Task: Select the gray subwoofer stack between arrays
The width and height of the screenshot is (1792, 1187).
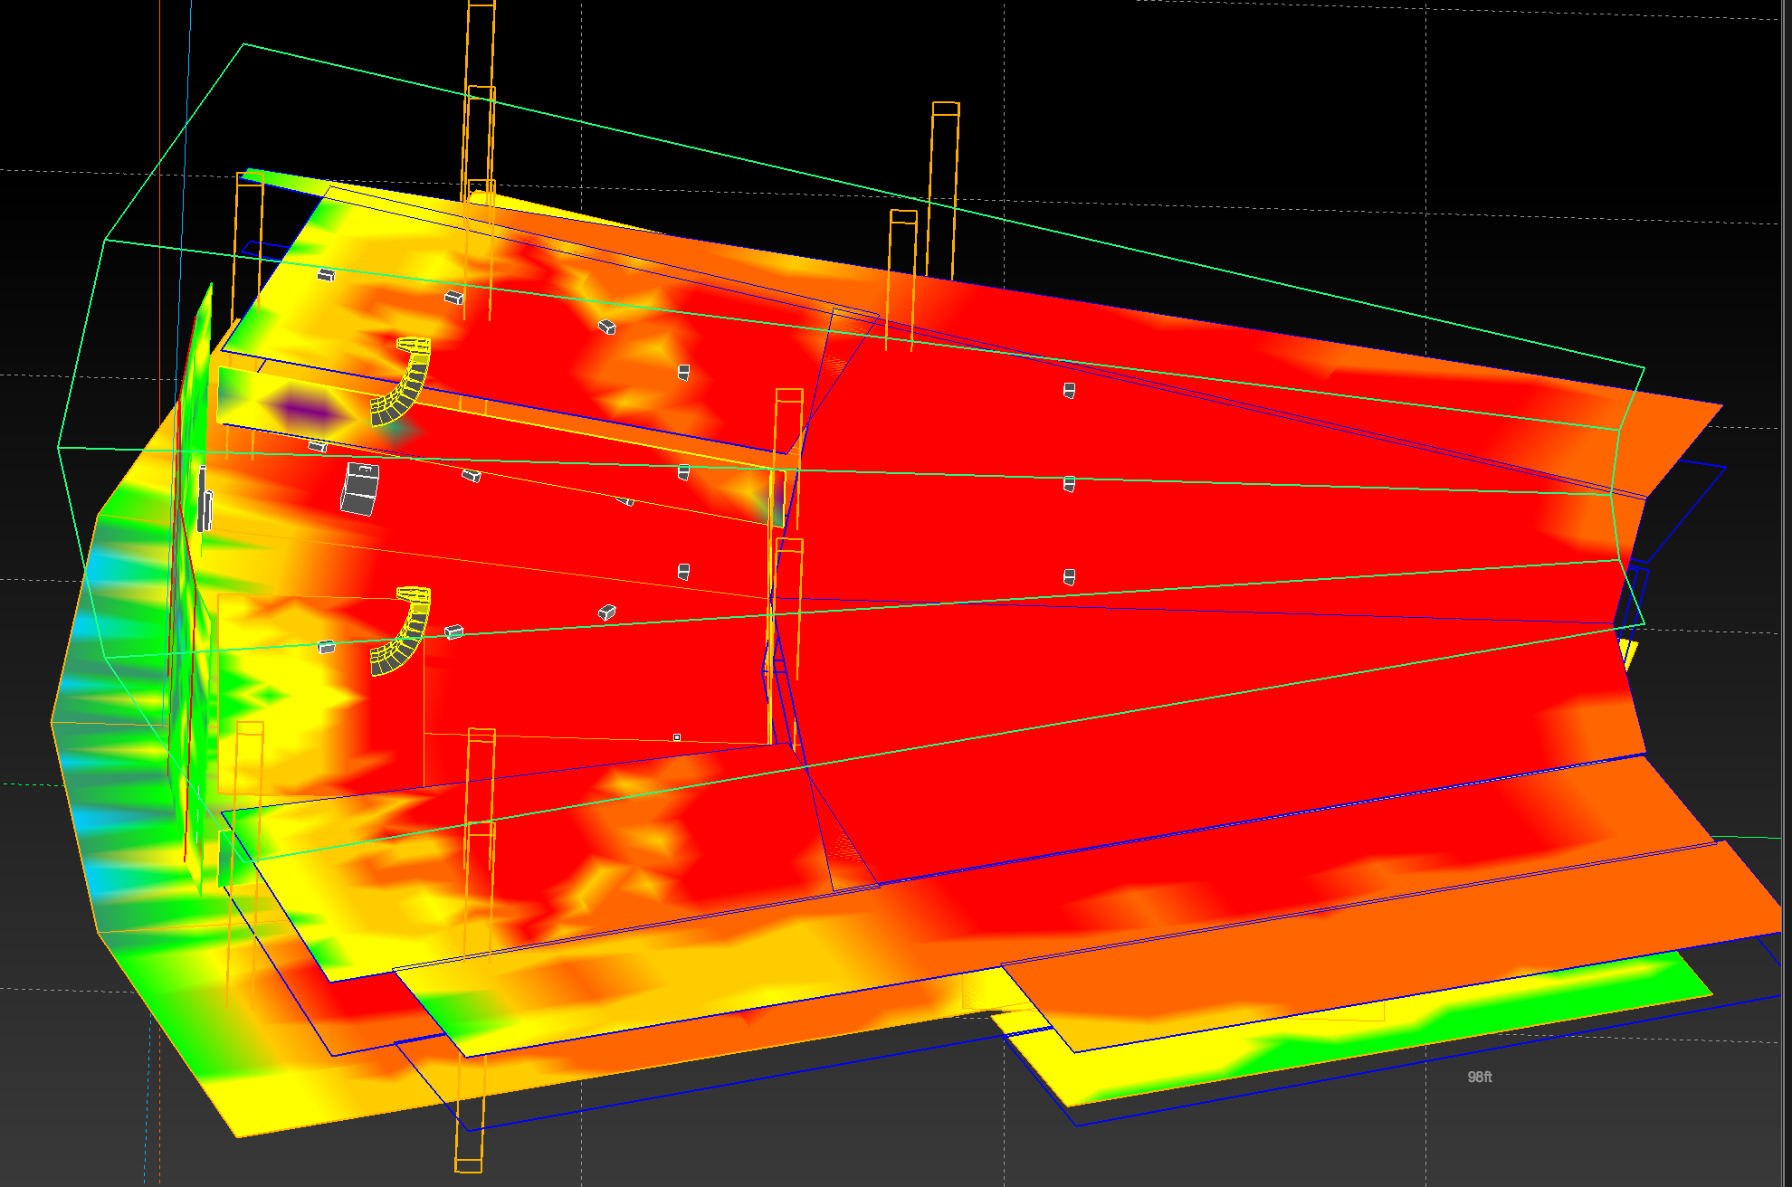Action: click(359, 489)
